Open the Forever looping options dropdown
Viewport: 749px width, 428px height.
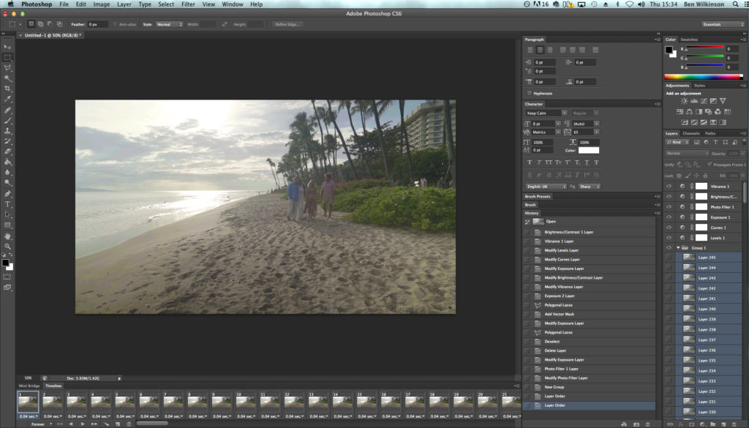point(38,424)
